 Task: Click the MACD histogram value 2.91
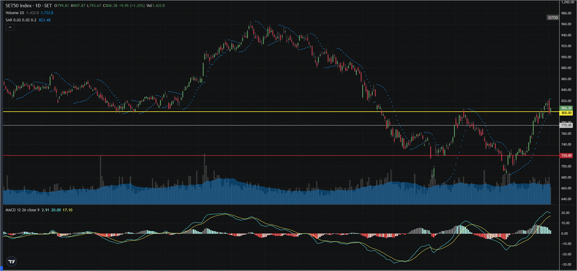(45, 210)
